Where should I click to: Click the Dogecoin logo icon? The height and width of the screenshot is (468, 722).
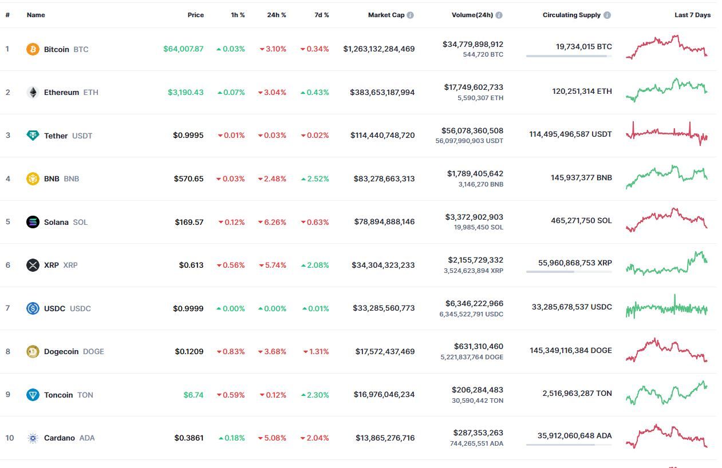click(33, 351)
